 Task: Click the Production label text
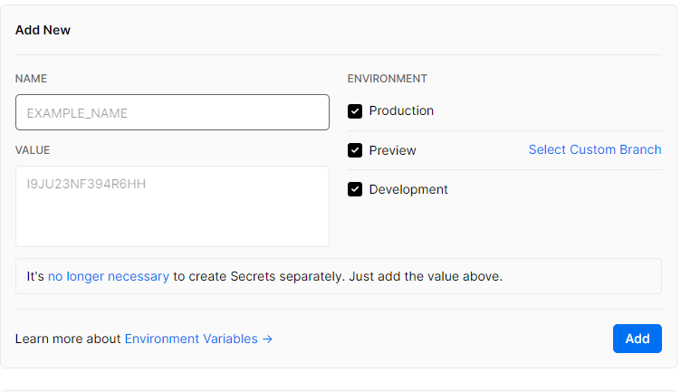401,110
